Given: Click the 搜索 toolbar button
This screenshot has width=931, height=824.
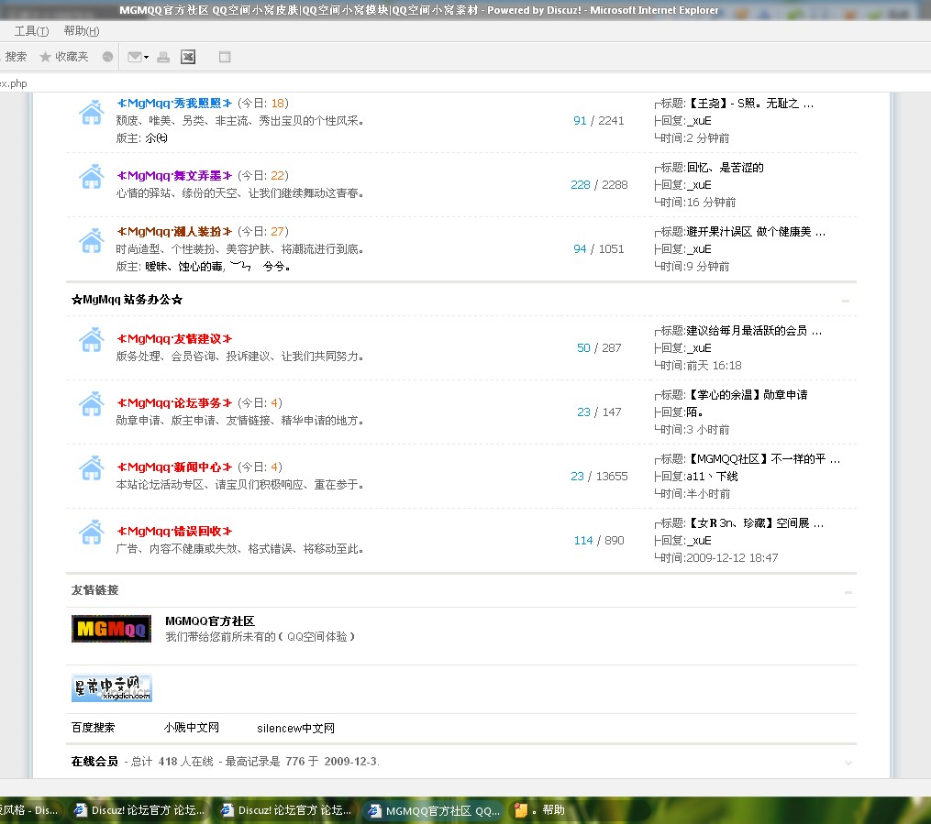Looking at the screenshot, I should click(16, 56).
